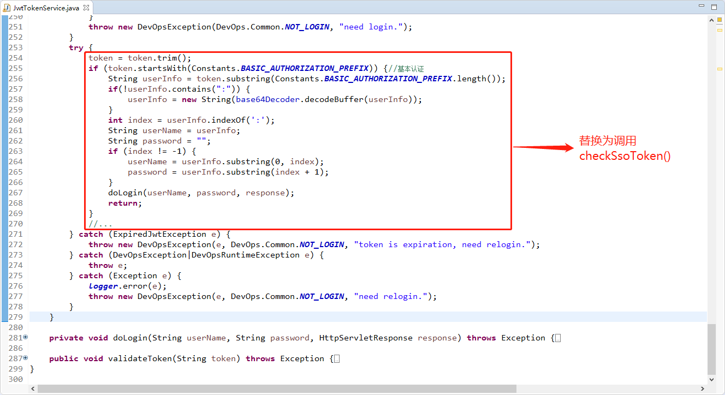Click 'DevOpsRuntimeException' on line 273
This screenshot has width=725, height=395.
tap(246, 255)
